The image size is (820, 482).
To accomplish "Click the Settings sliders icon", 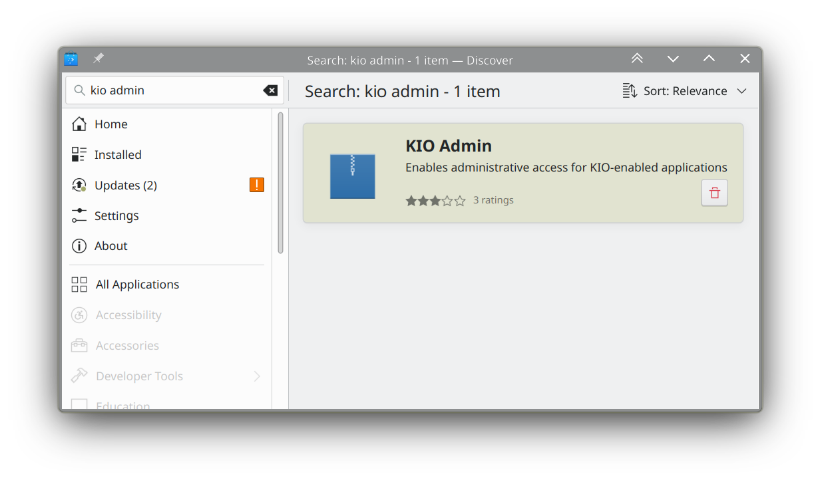I will (x=79, y=215).
